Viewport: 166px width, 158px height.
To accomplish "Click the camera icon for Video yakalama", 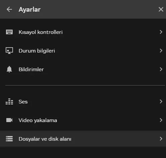I will (9, 120).
